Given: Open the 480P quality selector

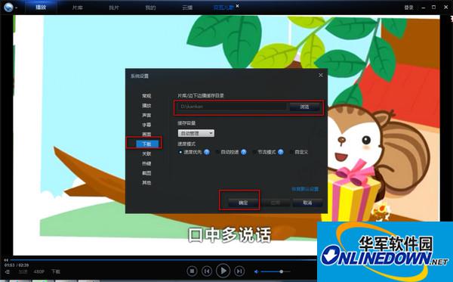Looking at the screenshot, I should tap(39, 272).
